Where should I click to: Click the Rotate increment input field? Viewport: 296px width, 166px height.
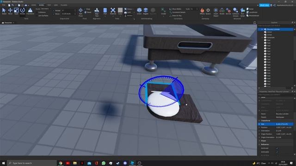point(68,11)
